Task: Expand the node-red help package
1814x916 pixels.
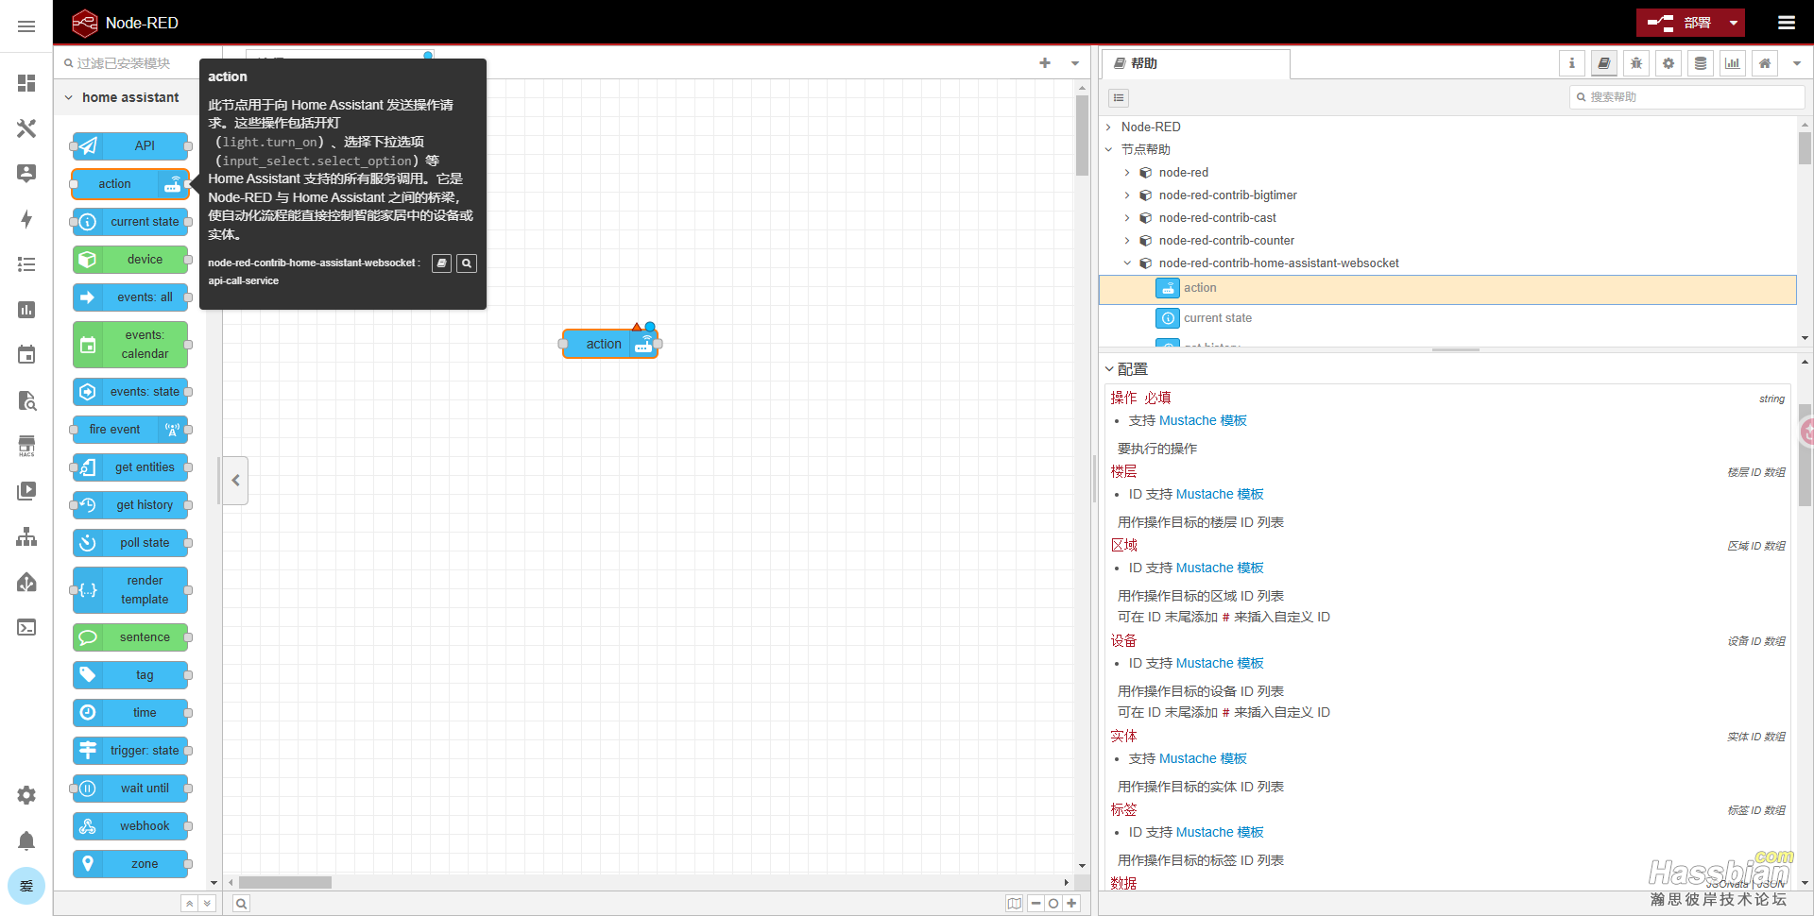Action: (1127, 172)
